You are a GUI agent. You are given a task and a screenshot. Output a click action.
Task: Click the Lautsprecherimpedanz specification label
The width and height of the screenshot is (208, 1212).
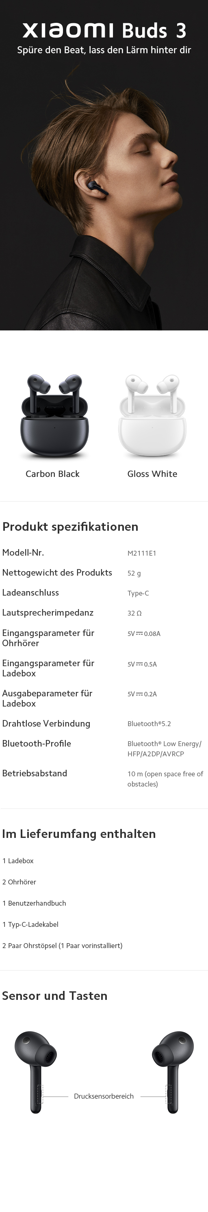coord(48,613)
